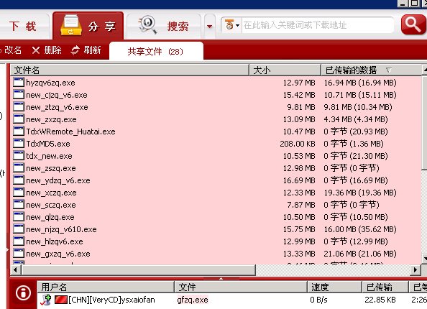Viewport: 427px width, 309px height.
Task: Open the 分享 (Share) tab
Action: [x=88, y=26]
